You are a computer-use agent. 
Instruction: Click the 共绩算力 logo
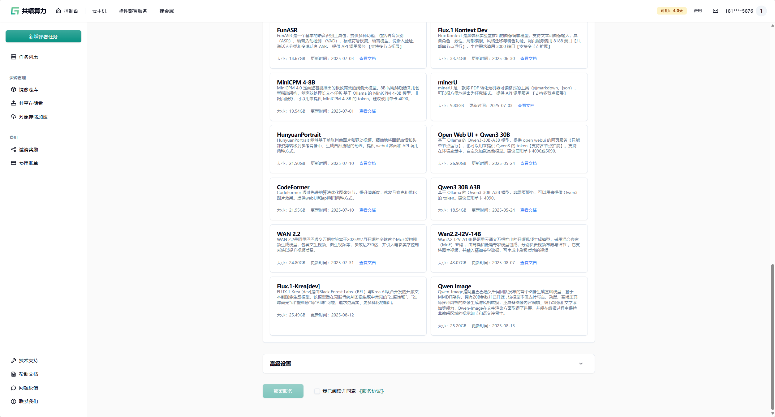point(28,11)
